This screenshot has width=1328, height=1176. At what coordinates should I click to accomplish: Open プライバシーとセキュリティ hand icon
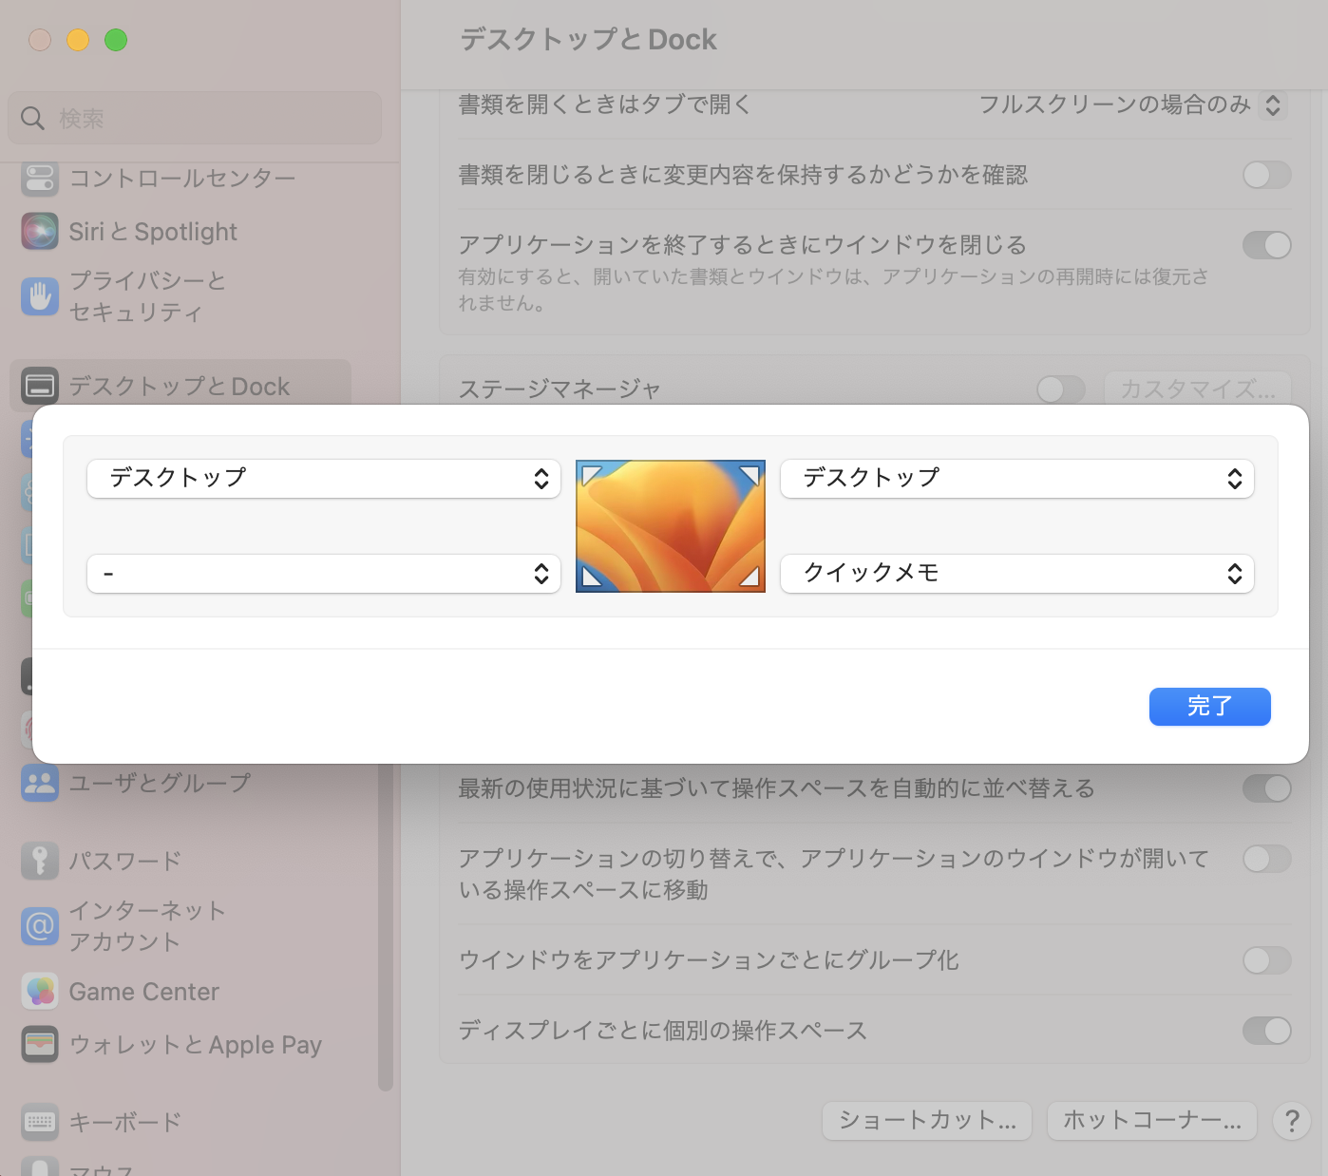click(x=39, y=295)
